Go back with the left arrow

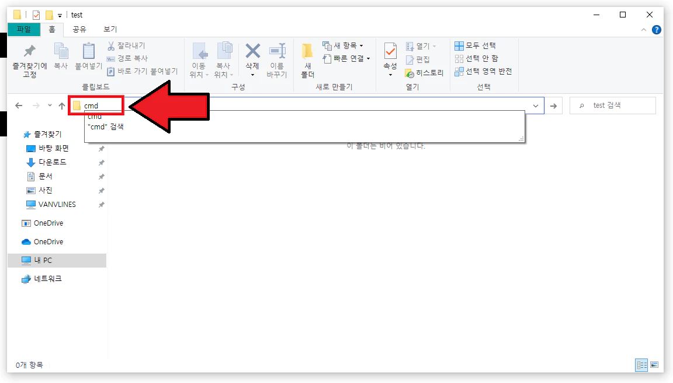coord(19,106)
